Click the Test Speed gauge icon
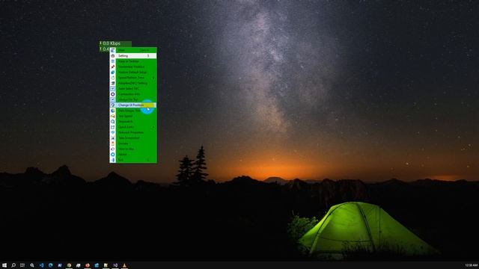The width and height of the screenshot is (479, 269). coord(113,117)
